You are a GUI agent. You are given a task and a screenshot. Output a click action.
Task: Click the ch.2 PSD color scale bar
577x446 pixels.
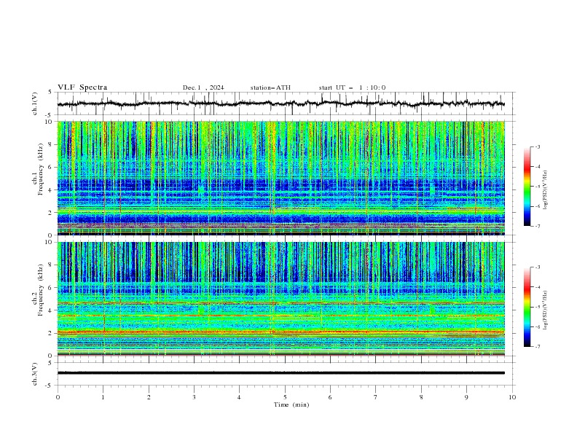pyautogui.click(x=527, y=307)
